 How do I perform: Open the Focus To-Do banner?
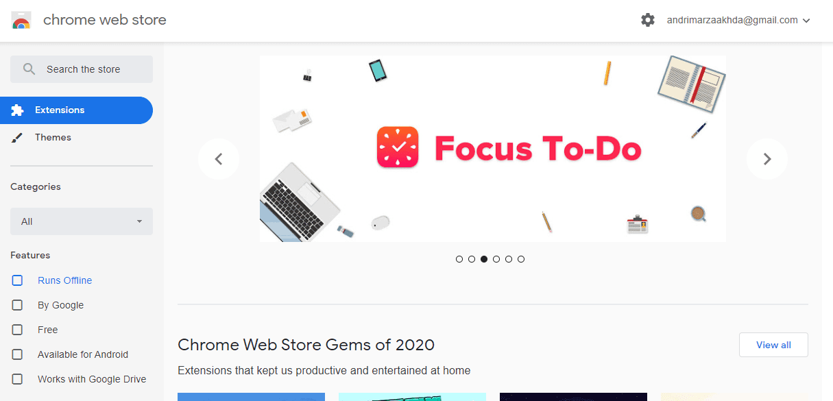coord(492,149)
